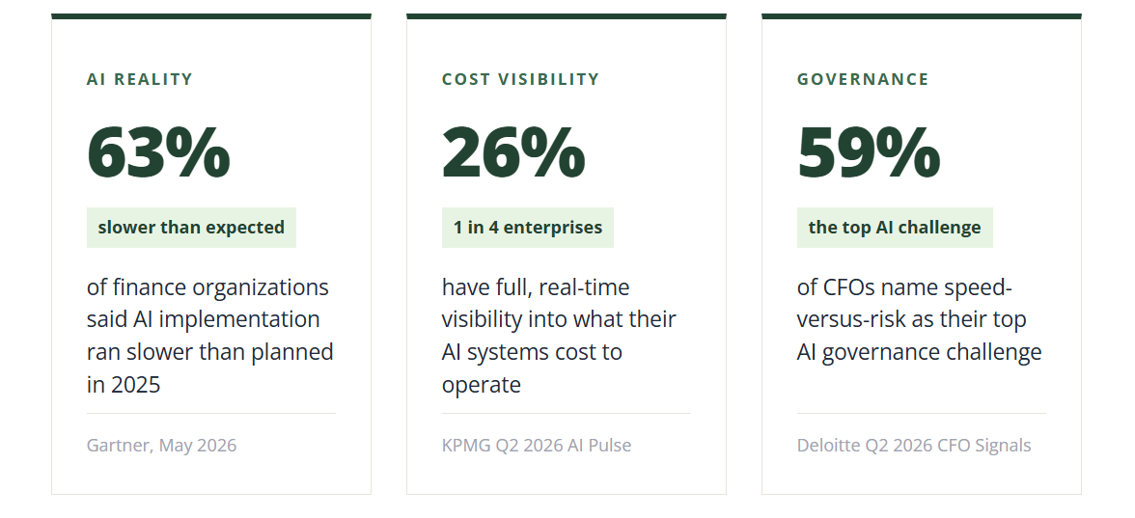Select the AI REALITY card heading
The height and width of the screenshot is (518, 1135).
tap(140, 79)
